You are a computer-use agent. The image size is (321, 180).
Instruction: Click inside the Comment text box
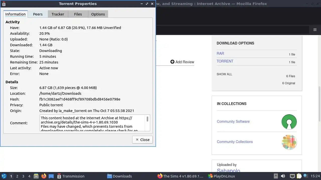click(x=93, y=123)
